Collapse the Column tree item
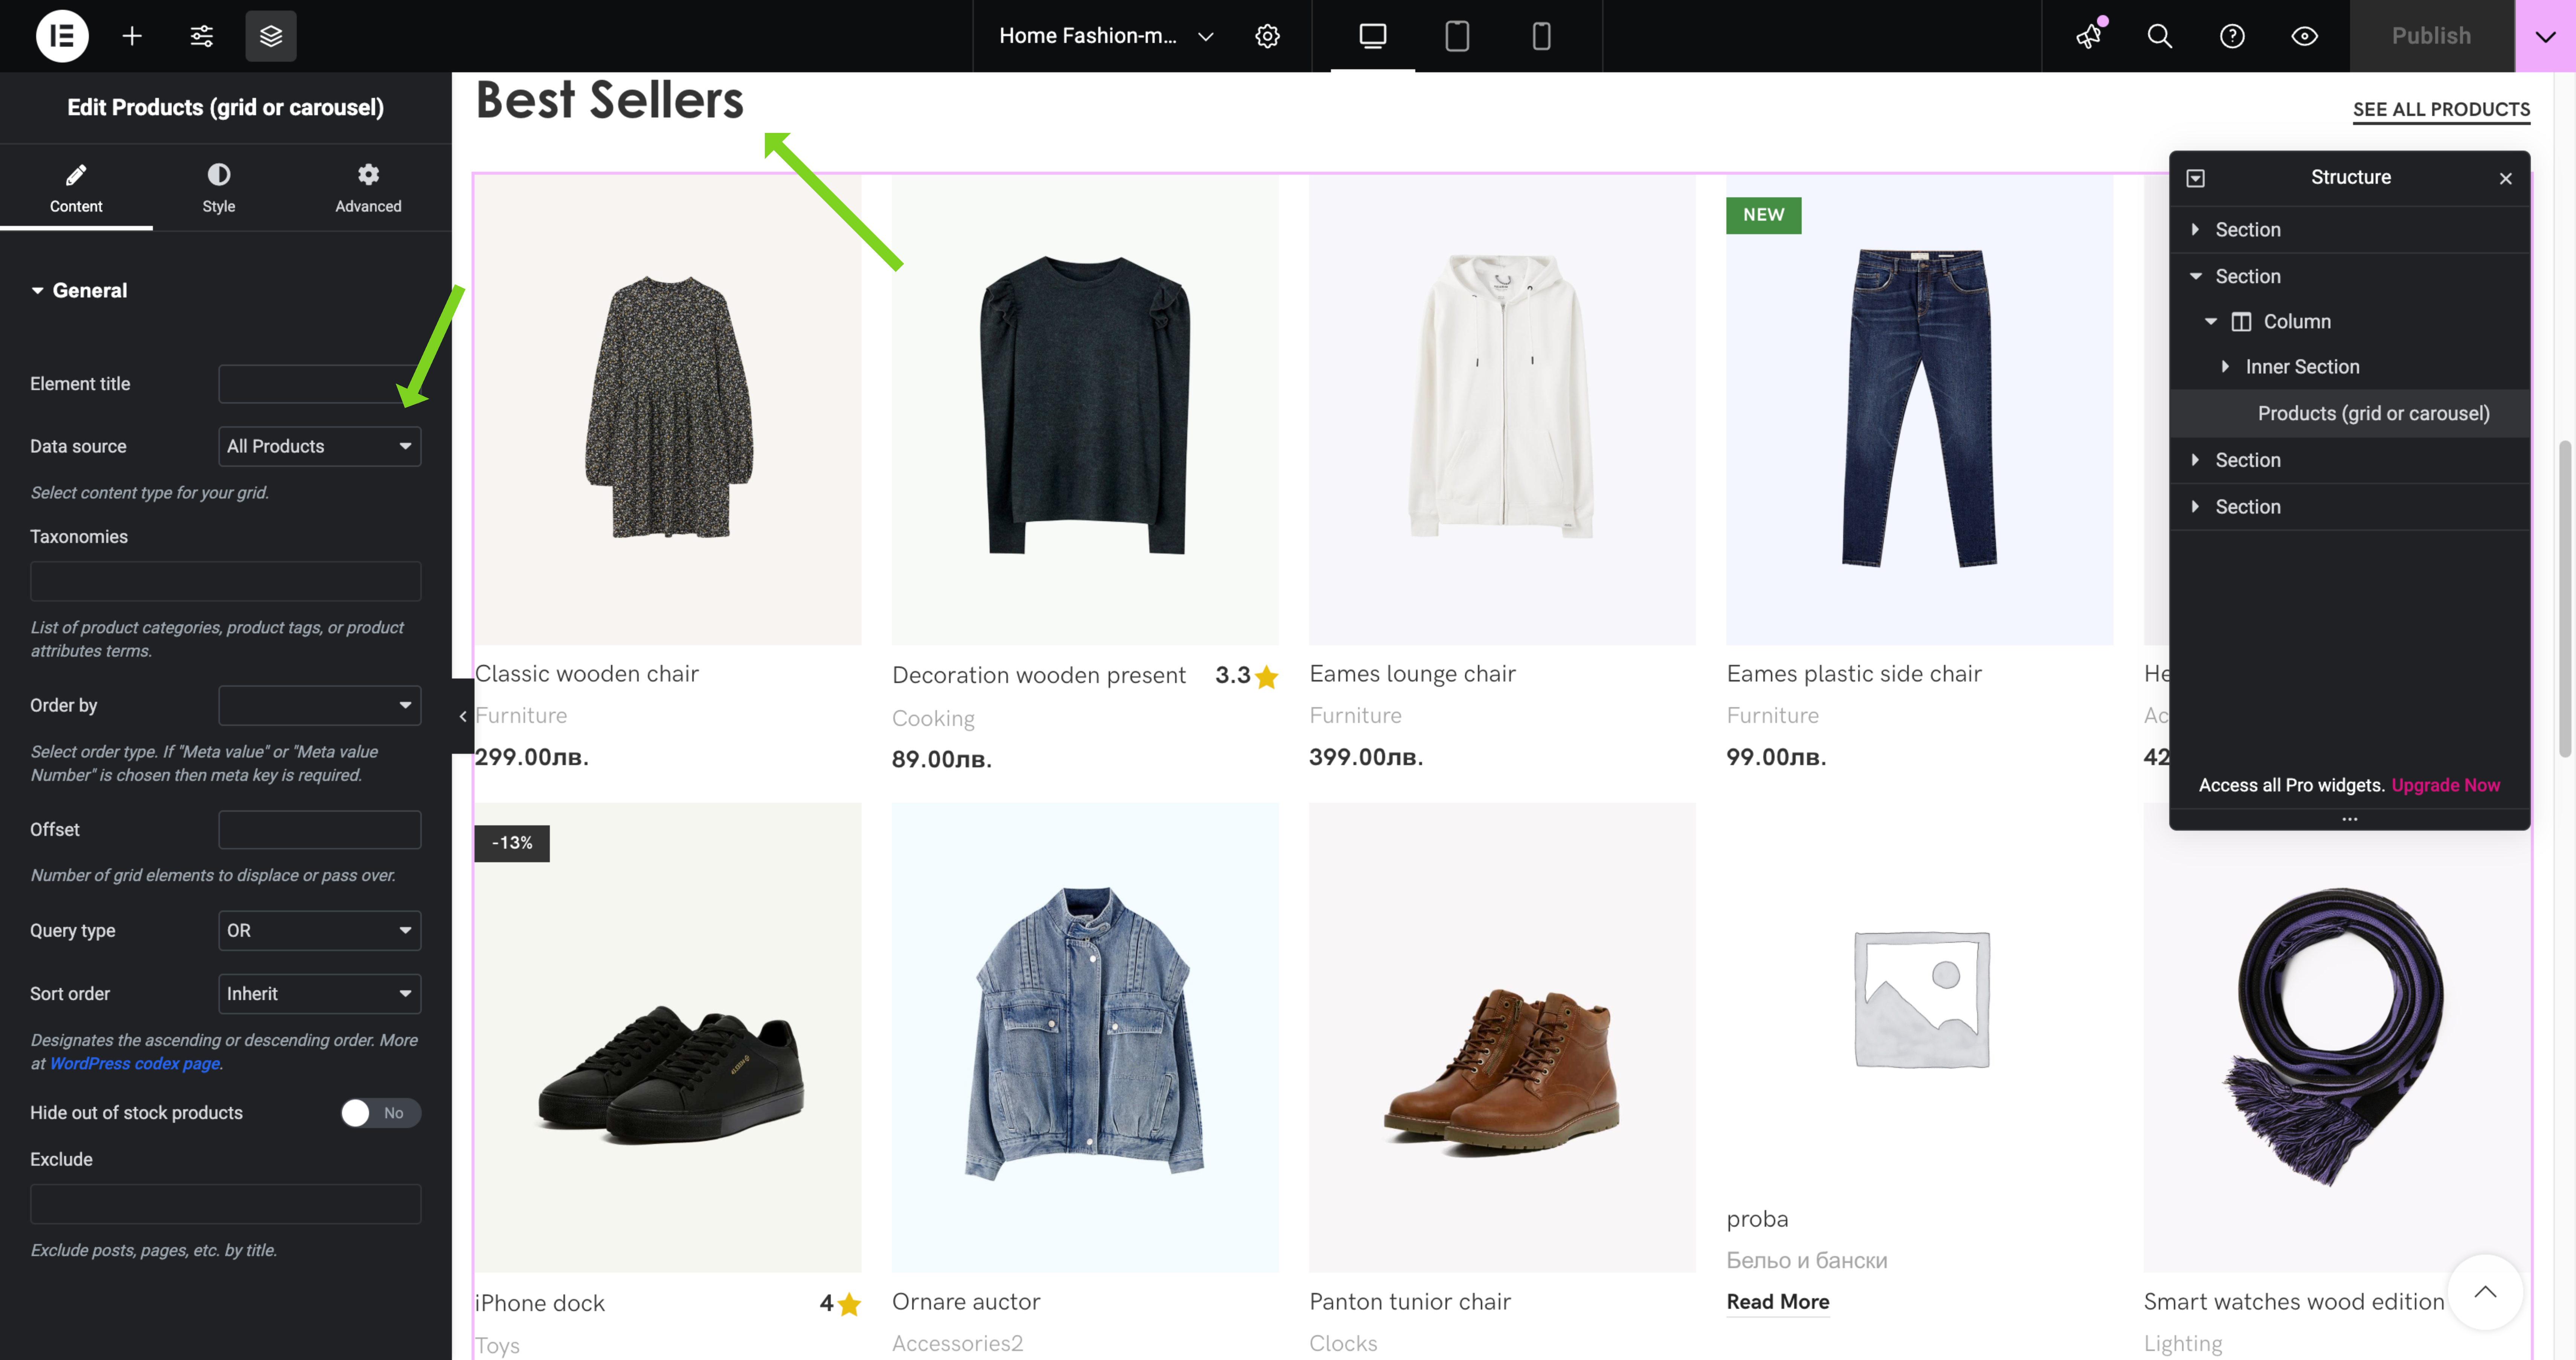Screen dimensions: 2576x1360 click(2211, 321)
